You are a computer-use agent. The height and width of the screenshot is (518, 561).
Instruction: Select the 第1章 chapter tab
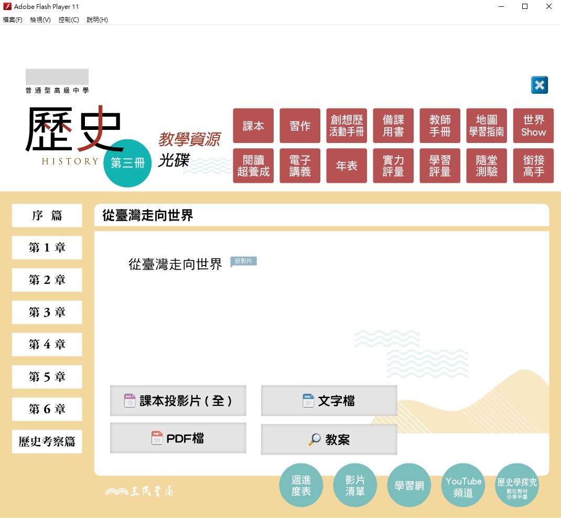tap(47, 247)
